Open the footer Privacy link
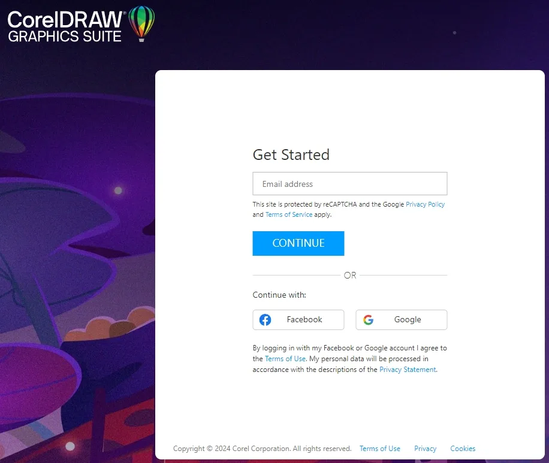 pos(425,448)
